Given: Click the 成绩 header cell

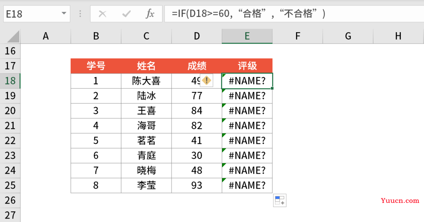Looking at the screenshot, I should [x=197, y=66].
